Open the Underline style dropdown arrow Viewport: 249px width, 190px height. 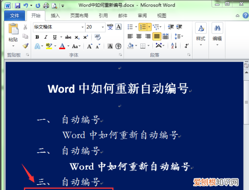(61, 37)
